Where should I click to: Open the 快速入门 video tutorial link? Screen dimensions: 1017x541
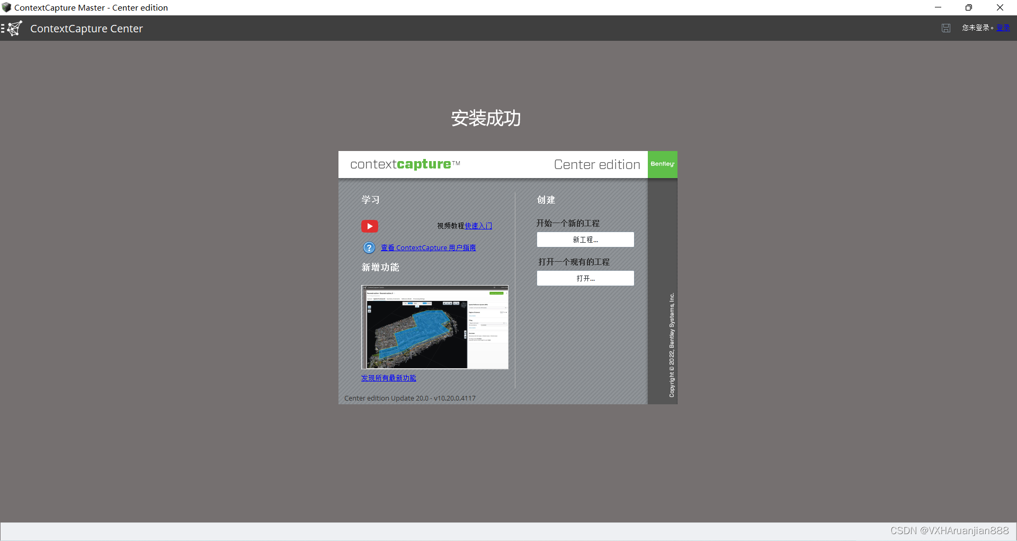(x=478, y=226)
